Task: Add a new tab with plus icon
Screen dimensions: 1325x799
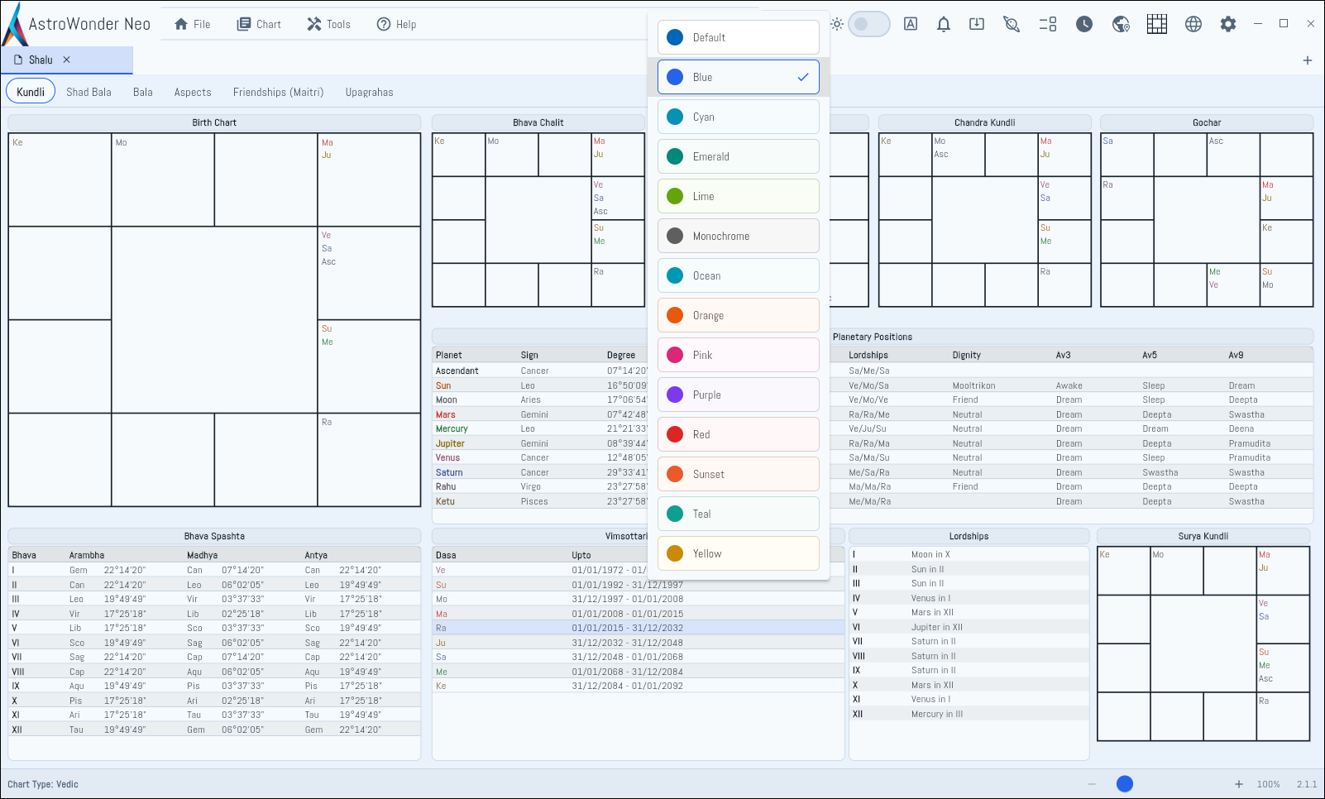Action: pos(1308,60)
